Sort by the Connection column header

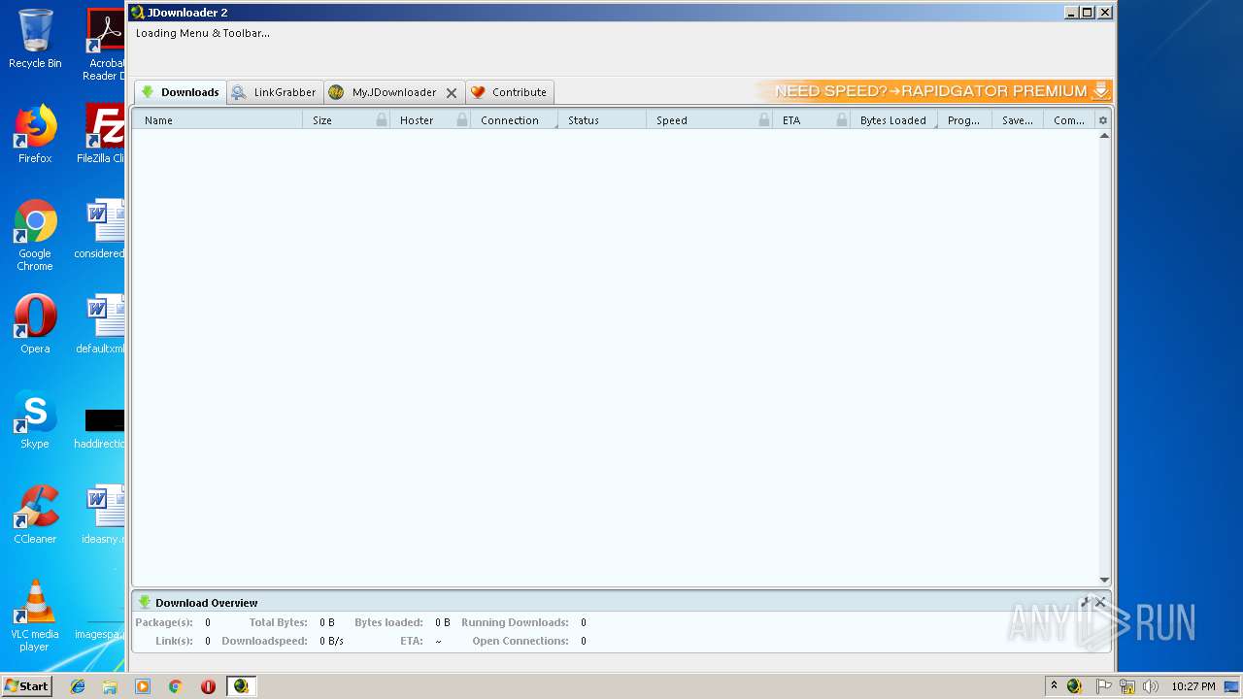click(514, 120)
